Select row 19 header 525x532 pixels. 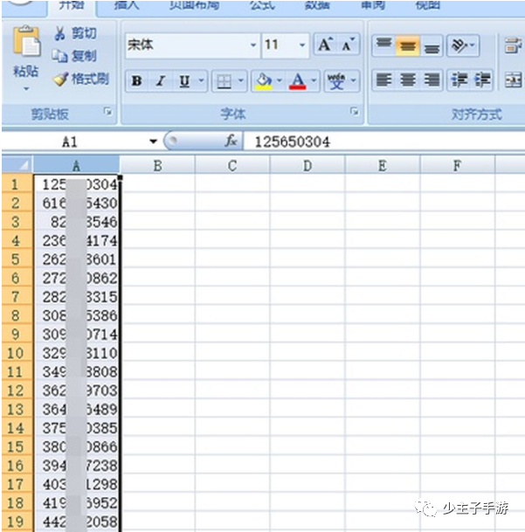tap(17, 522)
